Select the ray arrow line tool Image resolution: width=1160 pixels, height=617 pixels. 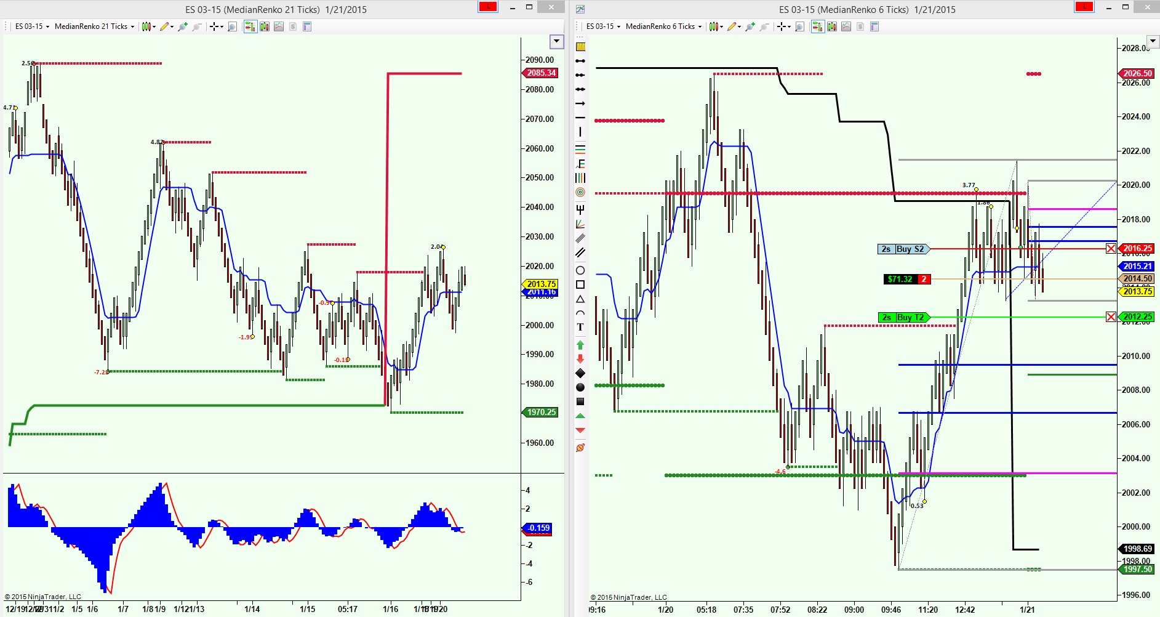coord(580,103)
